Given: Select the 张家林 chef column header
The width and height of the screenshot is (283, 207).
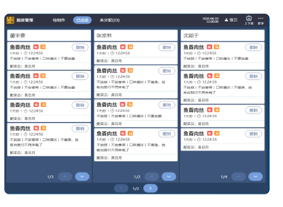Looking at the screenshot, I should tap(136, 36).
